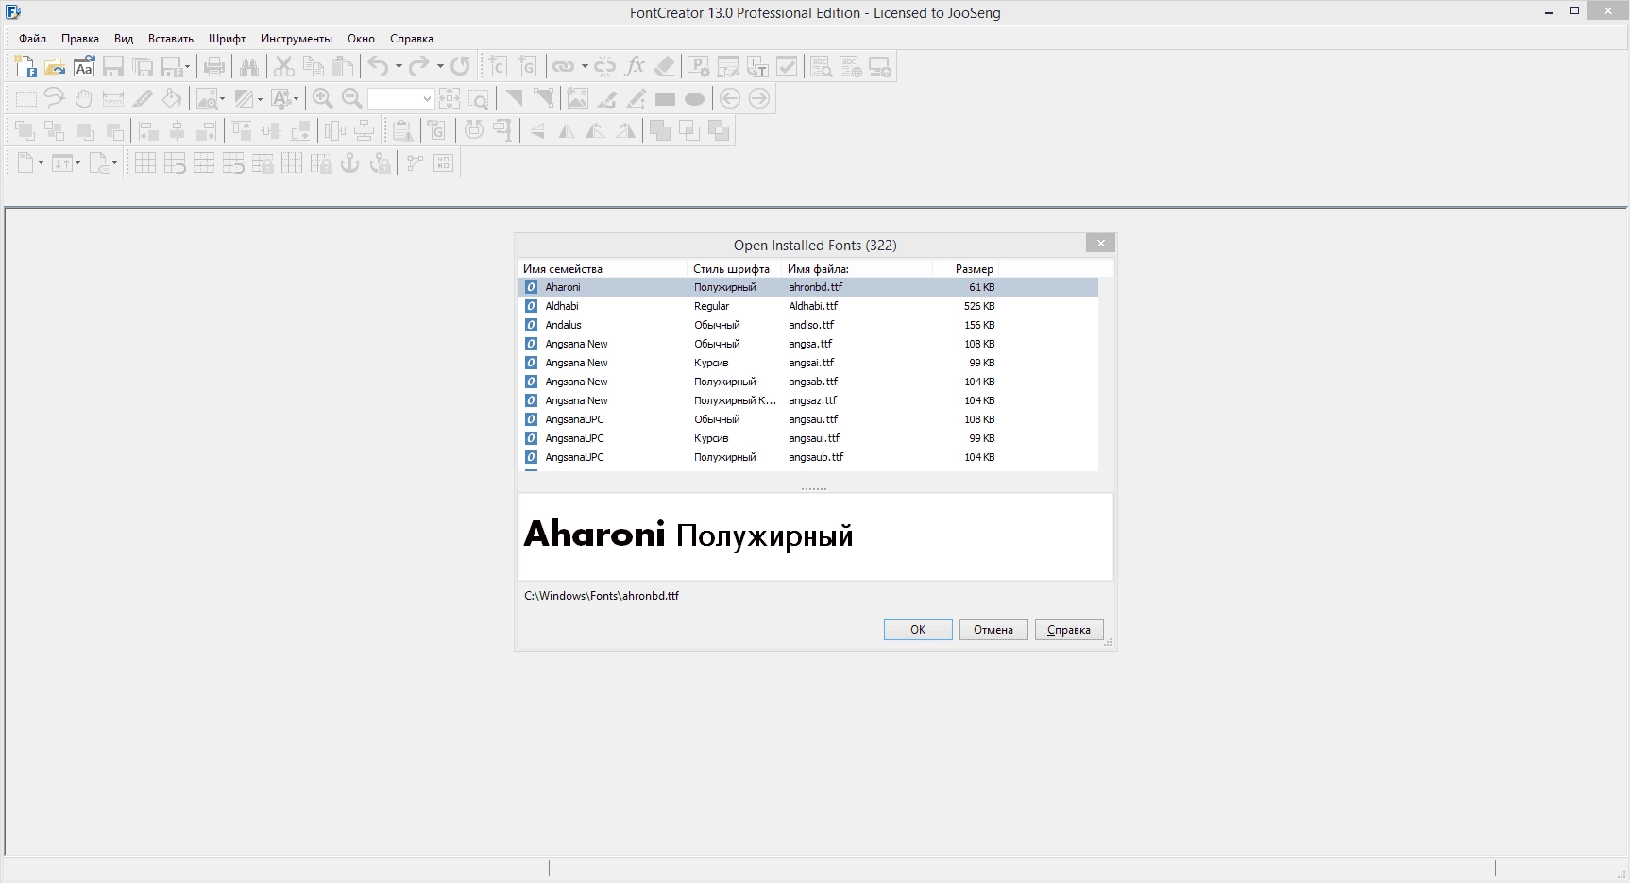Click the validate checkmark icon

[786, 66]
